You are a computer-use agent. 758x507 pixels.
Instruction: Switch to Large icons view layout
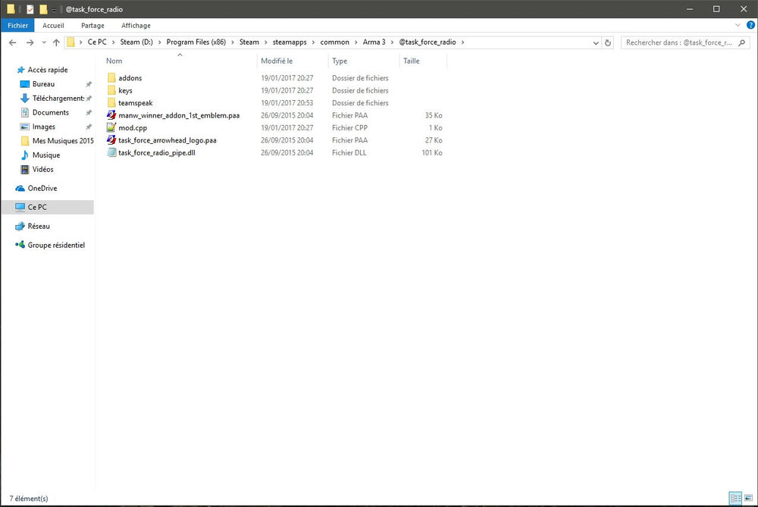[x=748, y=499]
